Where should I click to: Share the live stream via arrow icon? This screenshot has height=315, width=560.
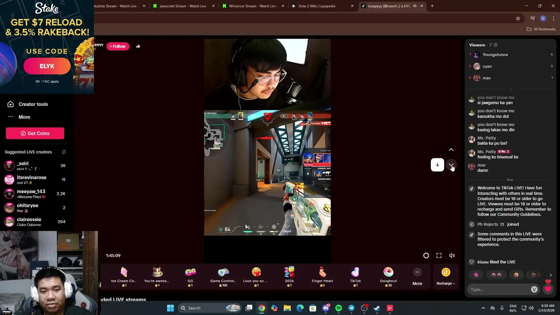pos(138,46)
